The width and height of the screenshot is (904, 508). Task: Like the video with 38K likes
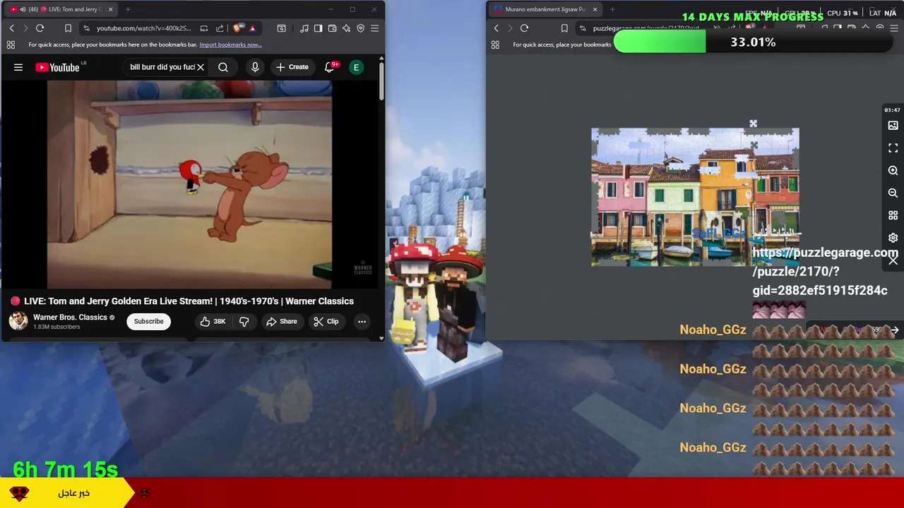click(212, 321)
